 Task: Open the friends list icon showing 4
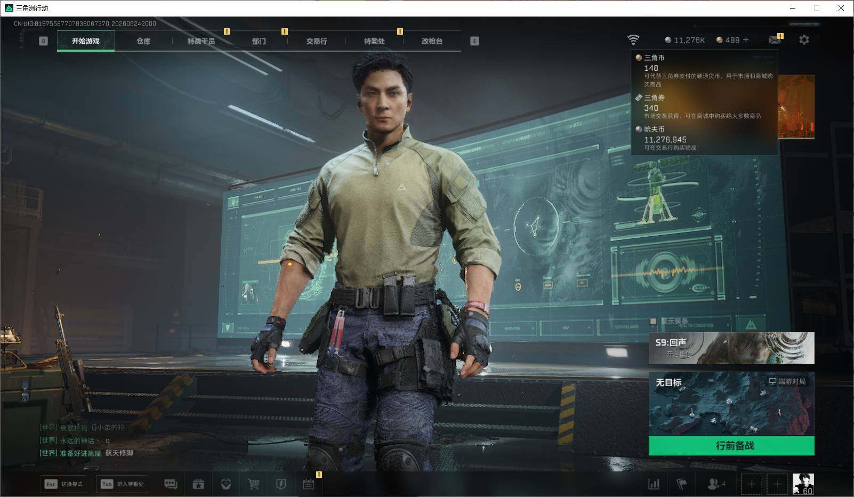pos(716,484)
